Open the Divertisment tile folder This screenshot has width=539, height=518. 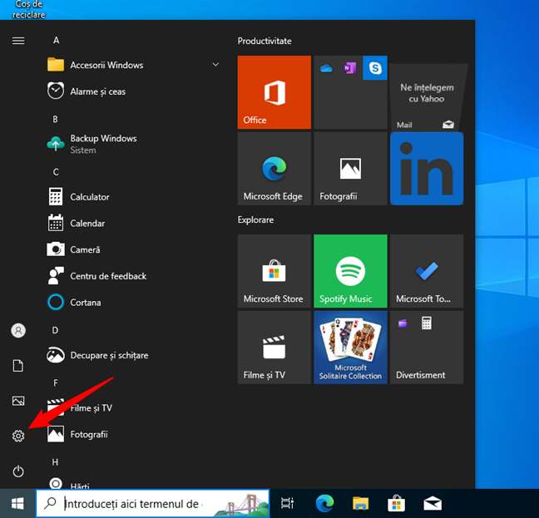(x=427, y=348)
